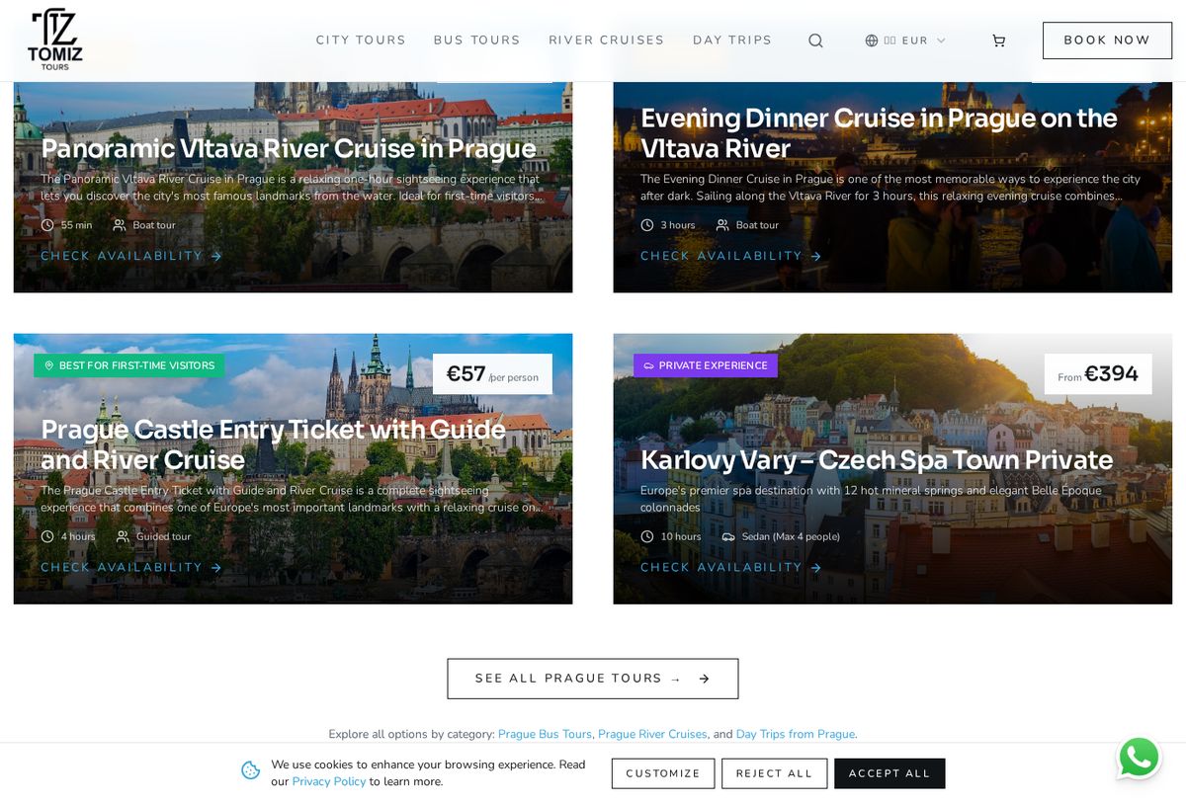Open Day Trips from Prague link

[796, 734]
